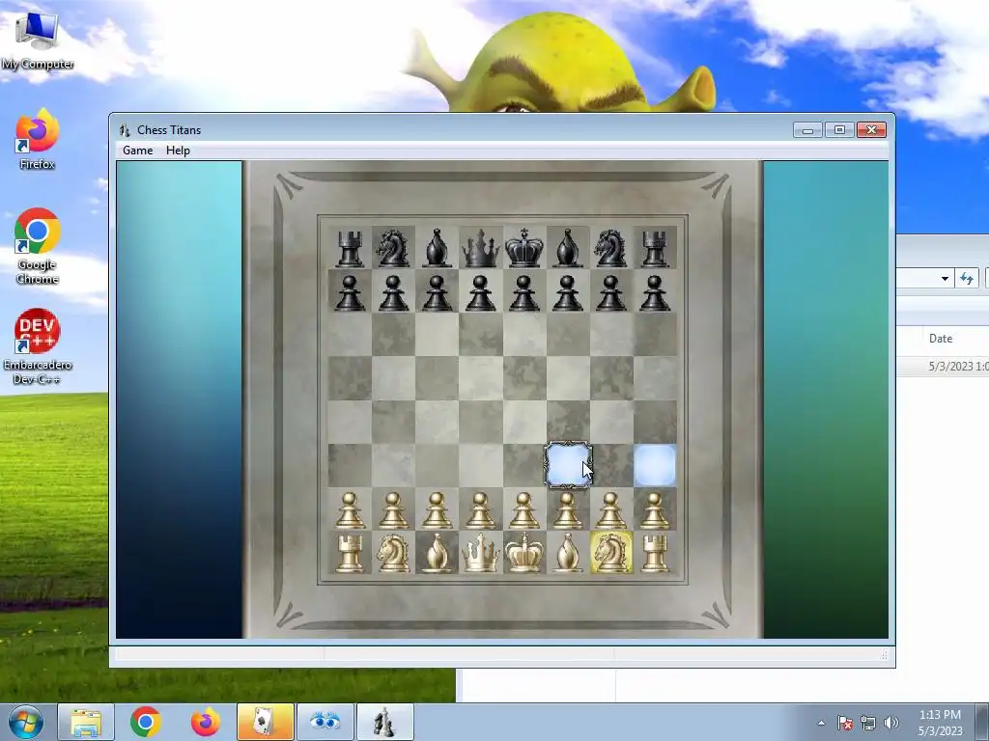Select the white rook on a1
The height and width of the screenshot is (741, 989).
(x=350, y=554)
